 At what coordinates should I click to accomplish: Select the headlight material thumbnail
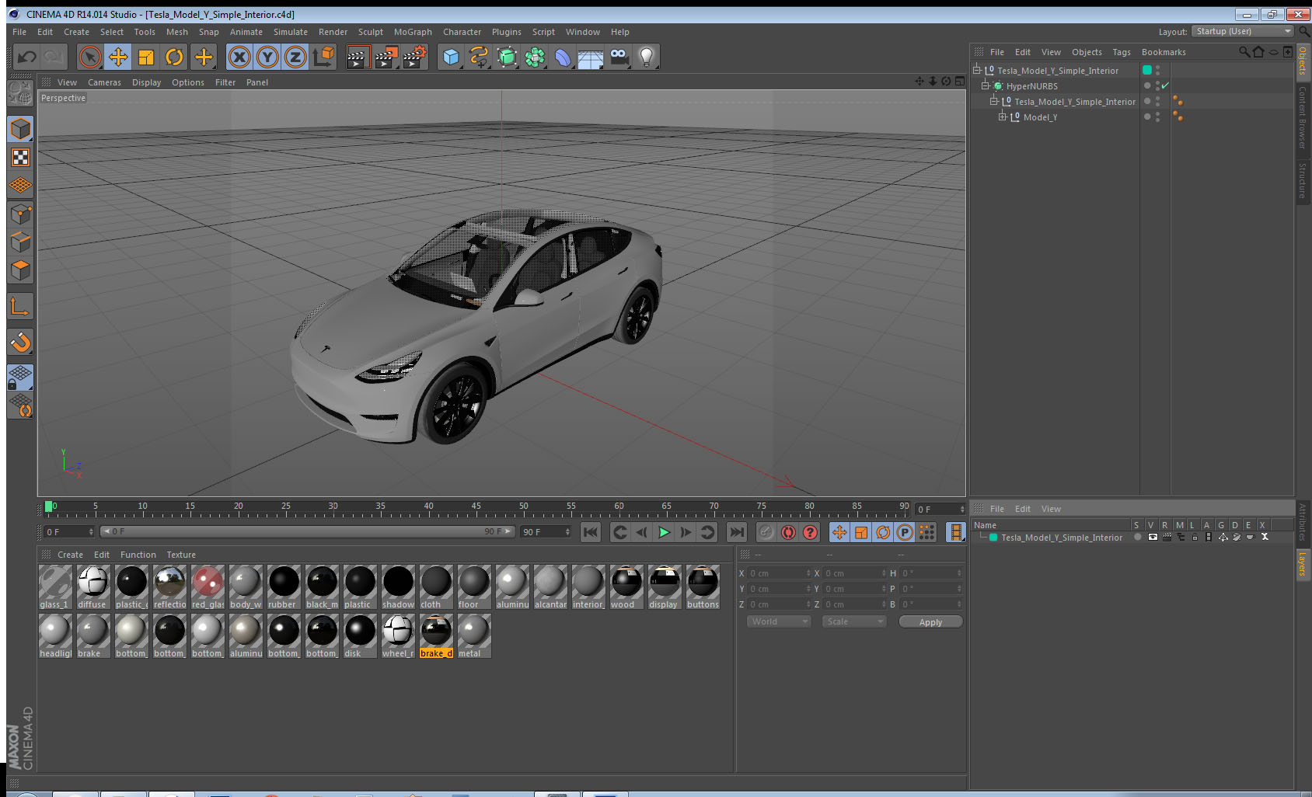pos(55,635)
